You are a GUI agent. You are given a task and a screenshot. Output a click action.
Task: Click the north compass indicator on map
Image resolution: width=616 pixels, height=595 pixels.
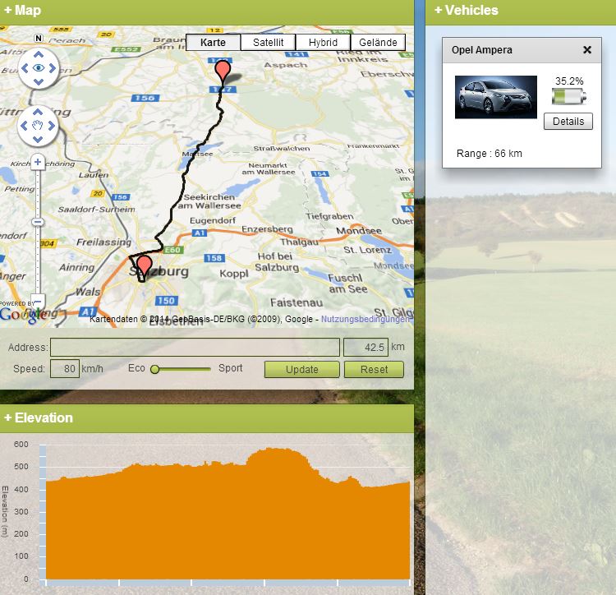pyautogui.click(x=38, y=38)
